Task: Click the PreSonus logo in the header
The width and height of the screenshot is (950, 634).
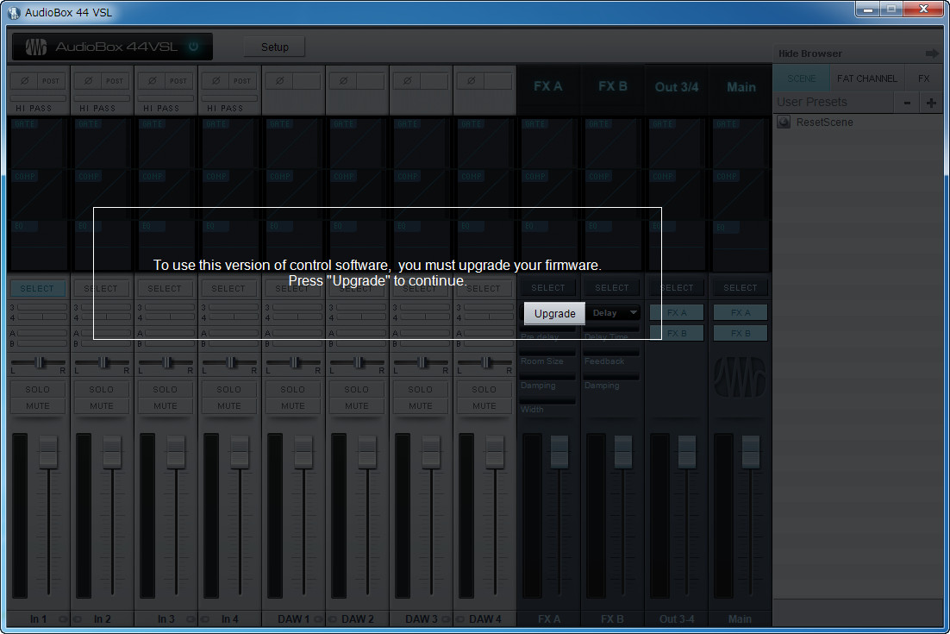Action: (36, 47)
